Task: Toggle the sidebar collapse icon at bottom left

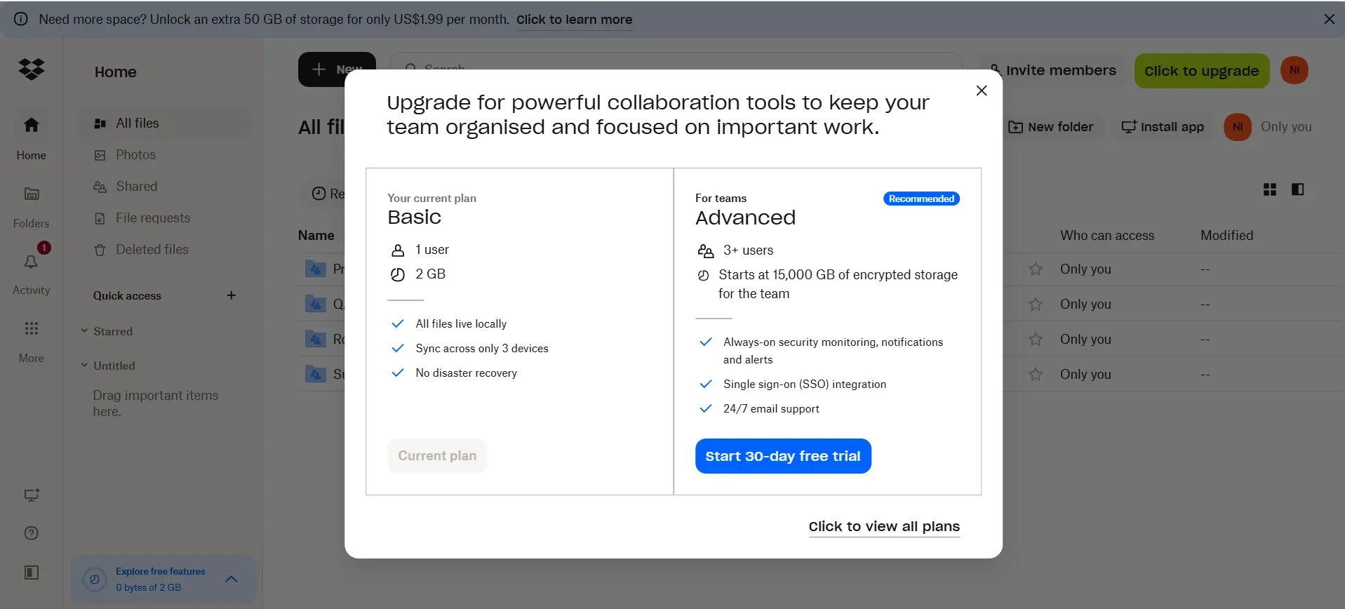Action: pos(32,573)
